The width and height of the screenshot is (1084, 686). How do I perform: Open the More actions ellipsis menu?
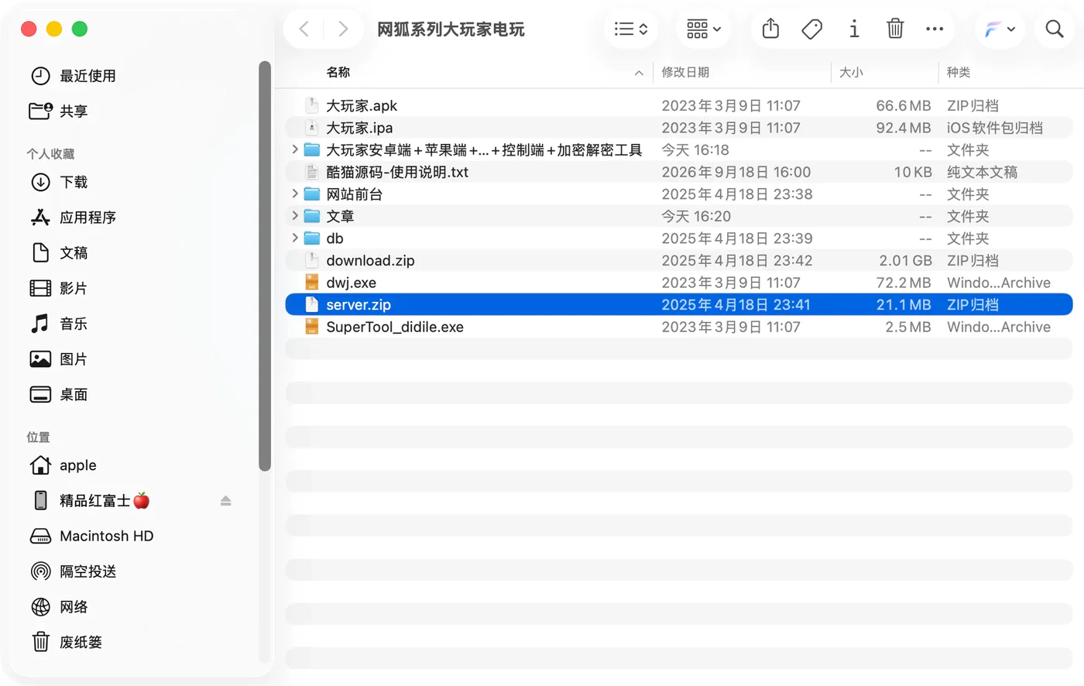coord(935,29)
